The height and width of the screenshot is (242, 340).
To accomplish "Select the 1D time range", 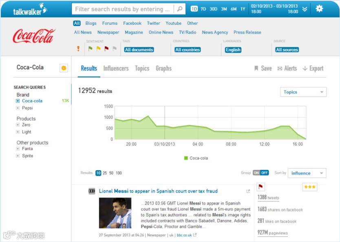I will (x=194, y=9).
